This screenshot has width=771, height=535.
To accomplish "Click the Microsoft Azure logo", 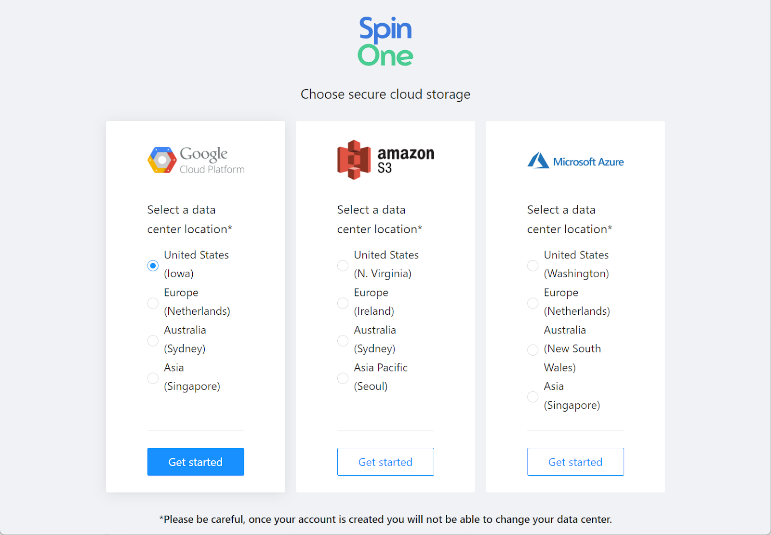I will [575, 161].
